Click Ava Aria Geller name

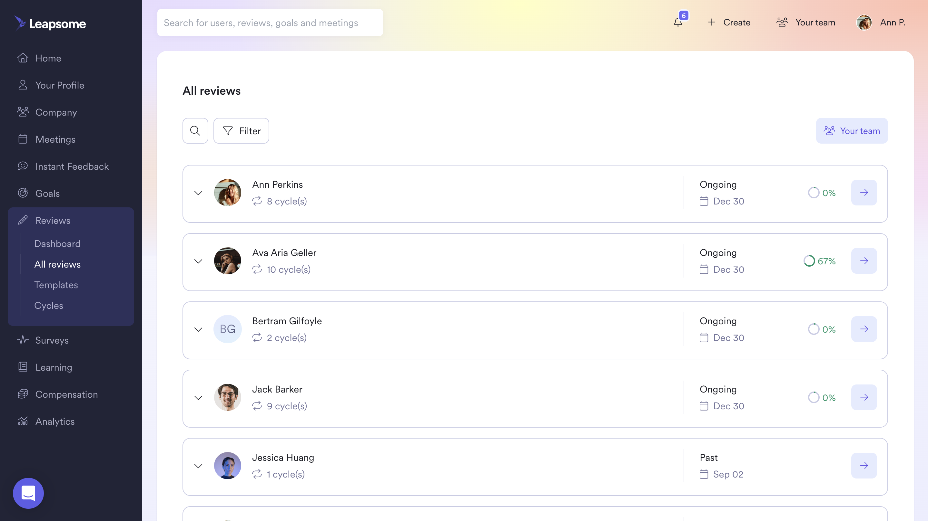pyautogui.click(x=284, y=252)
